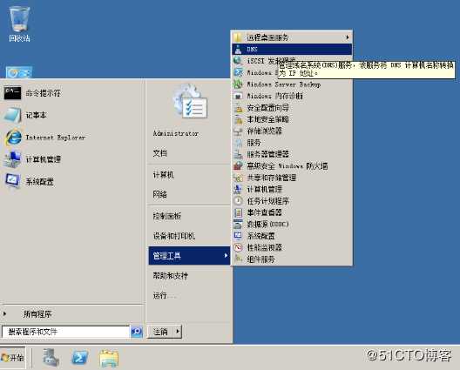The height and width of the screenshot is (370, 460).
Task: Click the 组件服务 icon
Action: [238, 259]
